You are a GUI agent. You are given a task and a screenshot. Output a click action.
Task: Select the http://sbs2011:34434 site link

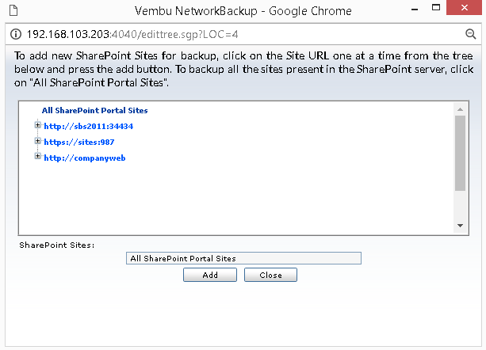[88, 126]
